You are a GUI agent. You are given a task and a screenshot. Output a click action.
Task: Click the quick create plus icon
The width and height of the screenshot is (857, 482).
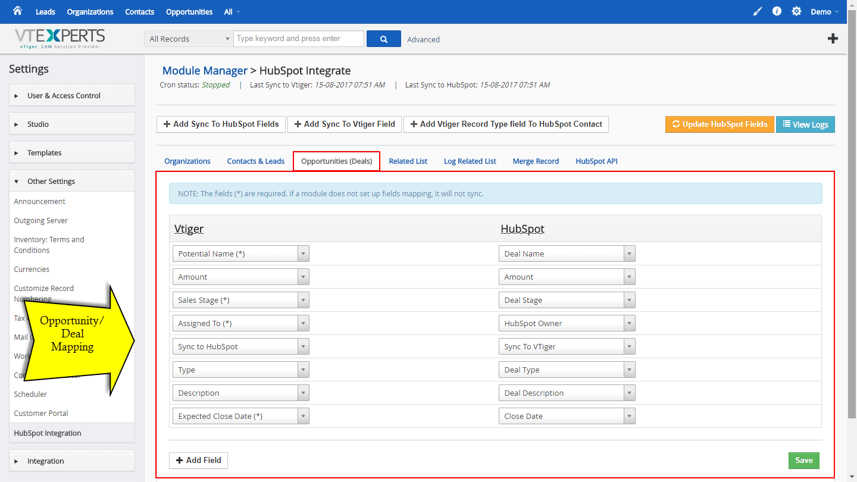[x=833, y=39]
